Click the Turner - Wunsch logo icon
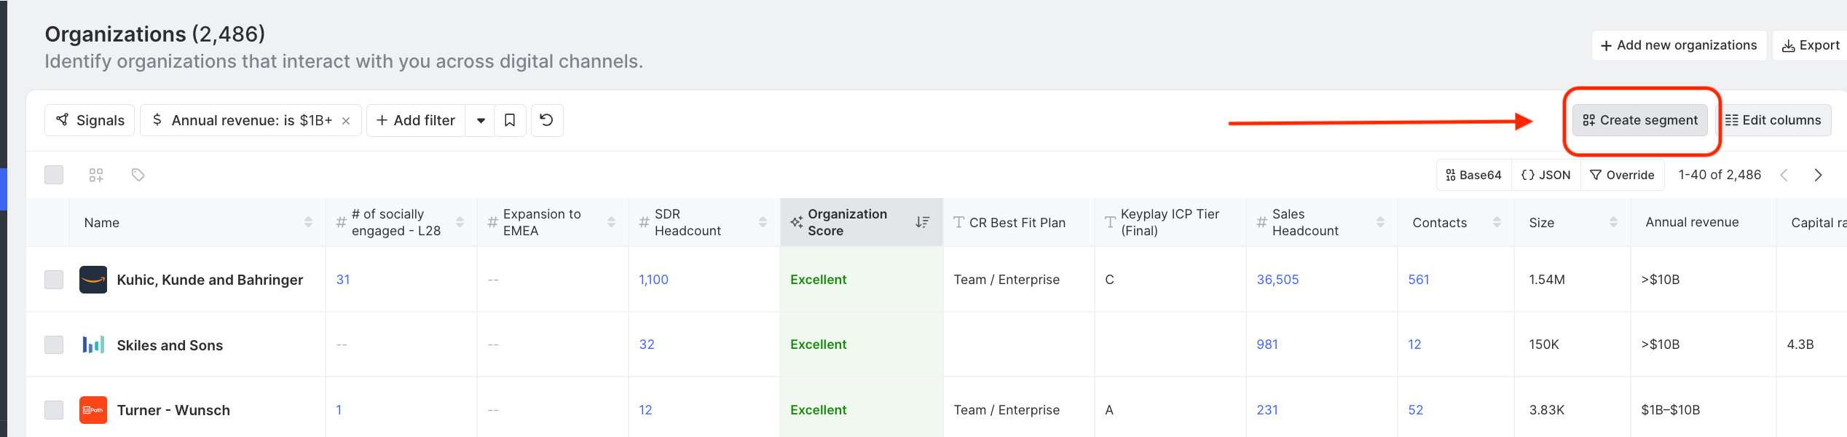Image resolution: width=1847 pixels, height=437 pixels. pyautogui.click(x=93, y=410)
